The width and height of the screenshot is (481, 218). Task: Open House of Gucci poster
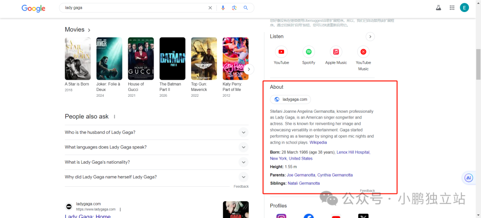[141, 59]
